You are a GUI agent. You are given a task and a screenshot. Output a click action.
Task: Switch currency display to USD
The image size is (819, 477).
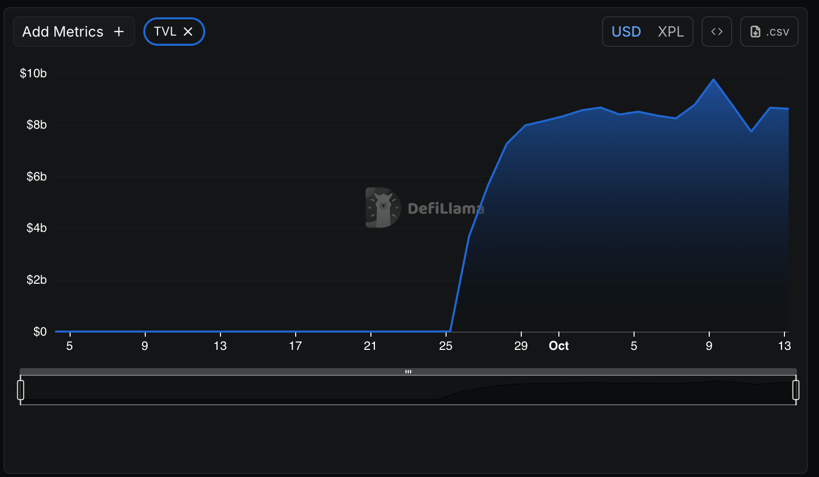[x=626, y=32]
